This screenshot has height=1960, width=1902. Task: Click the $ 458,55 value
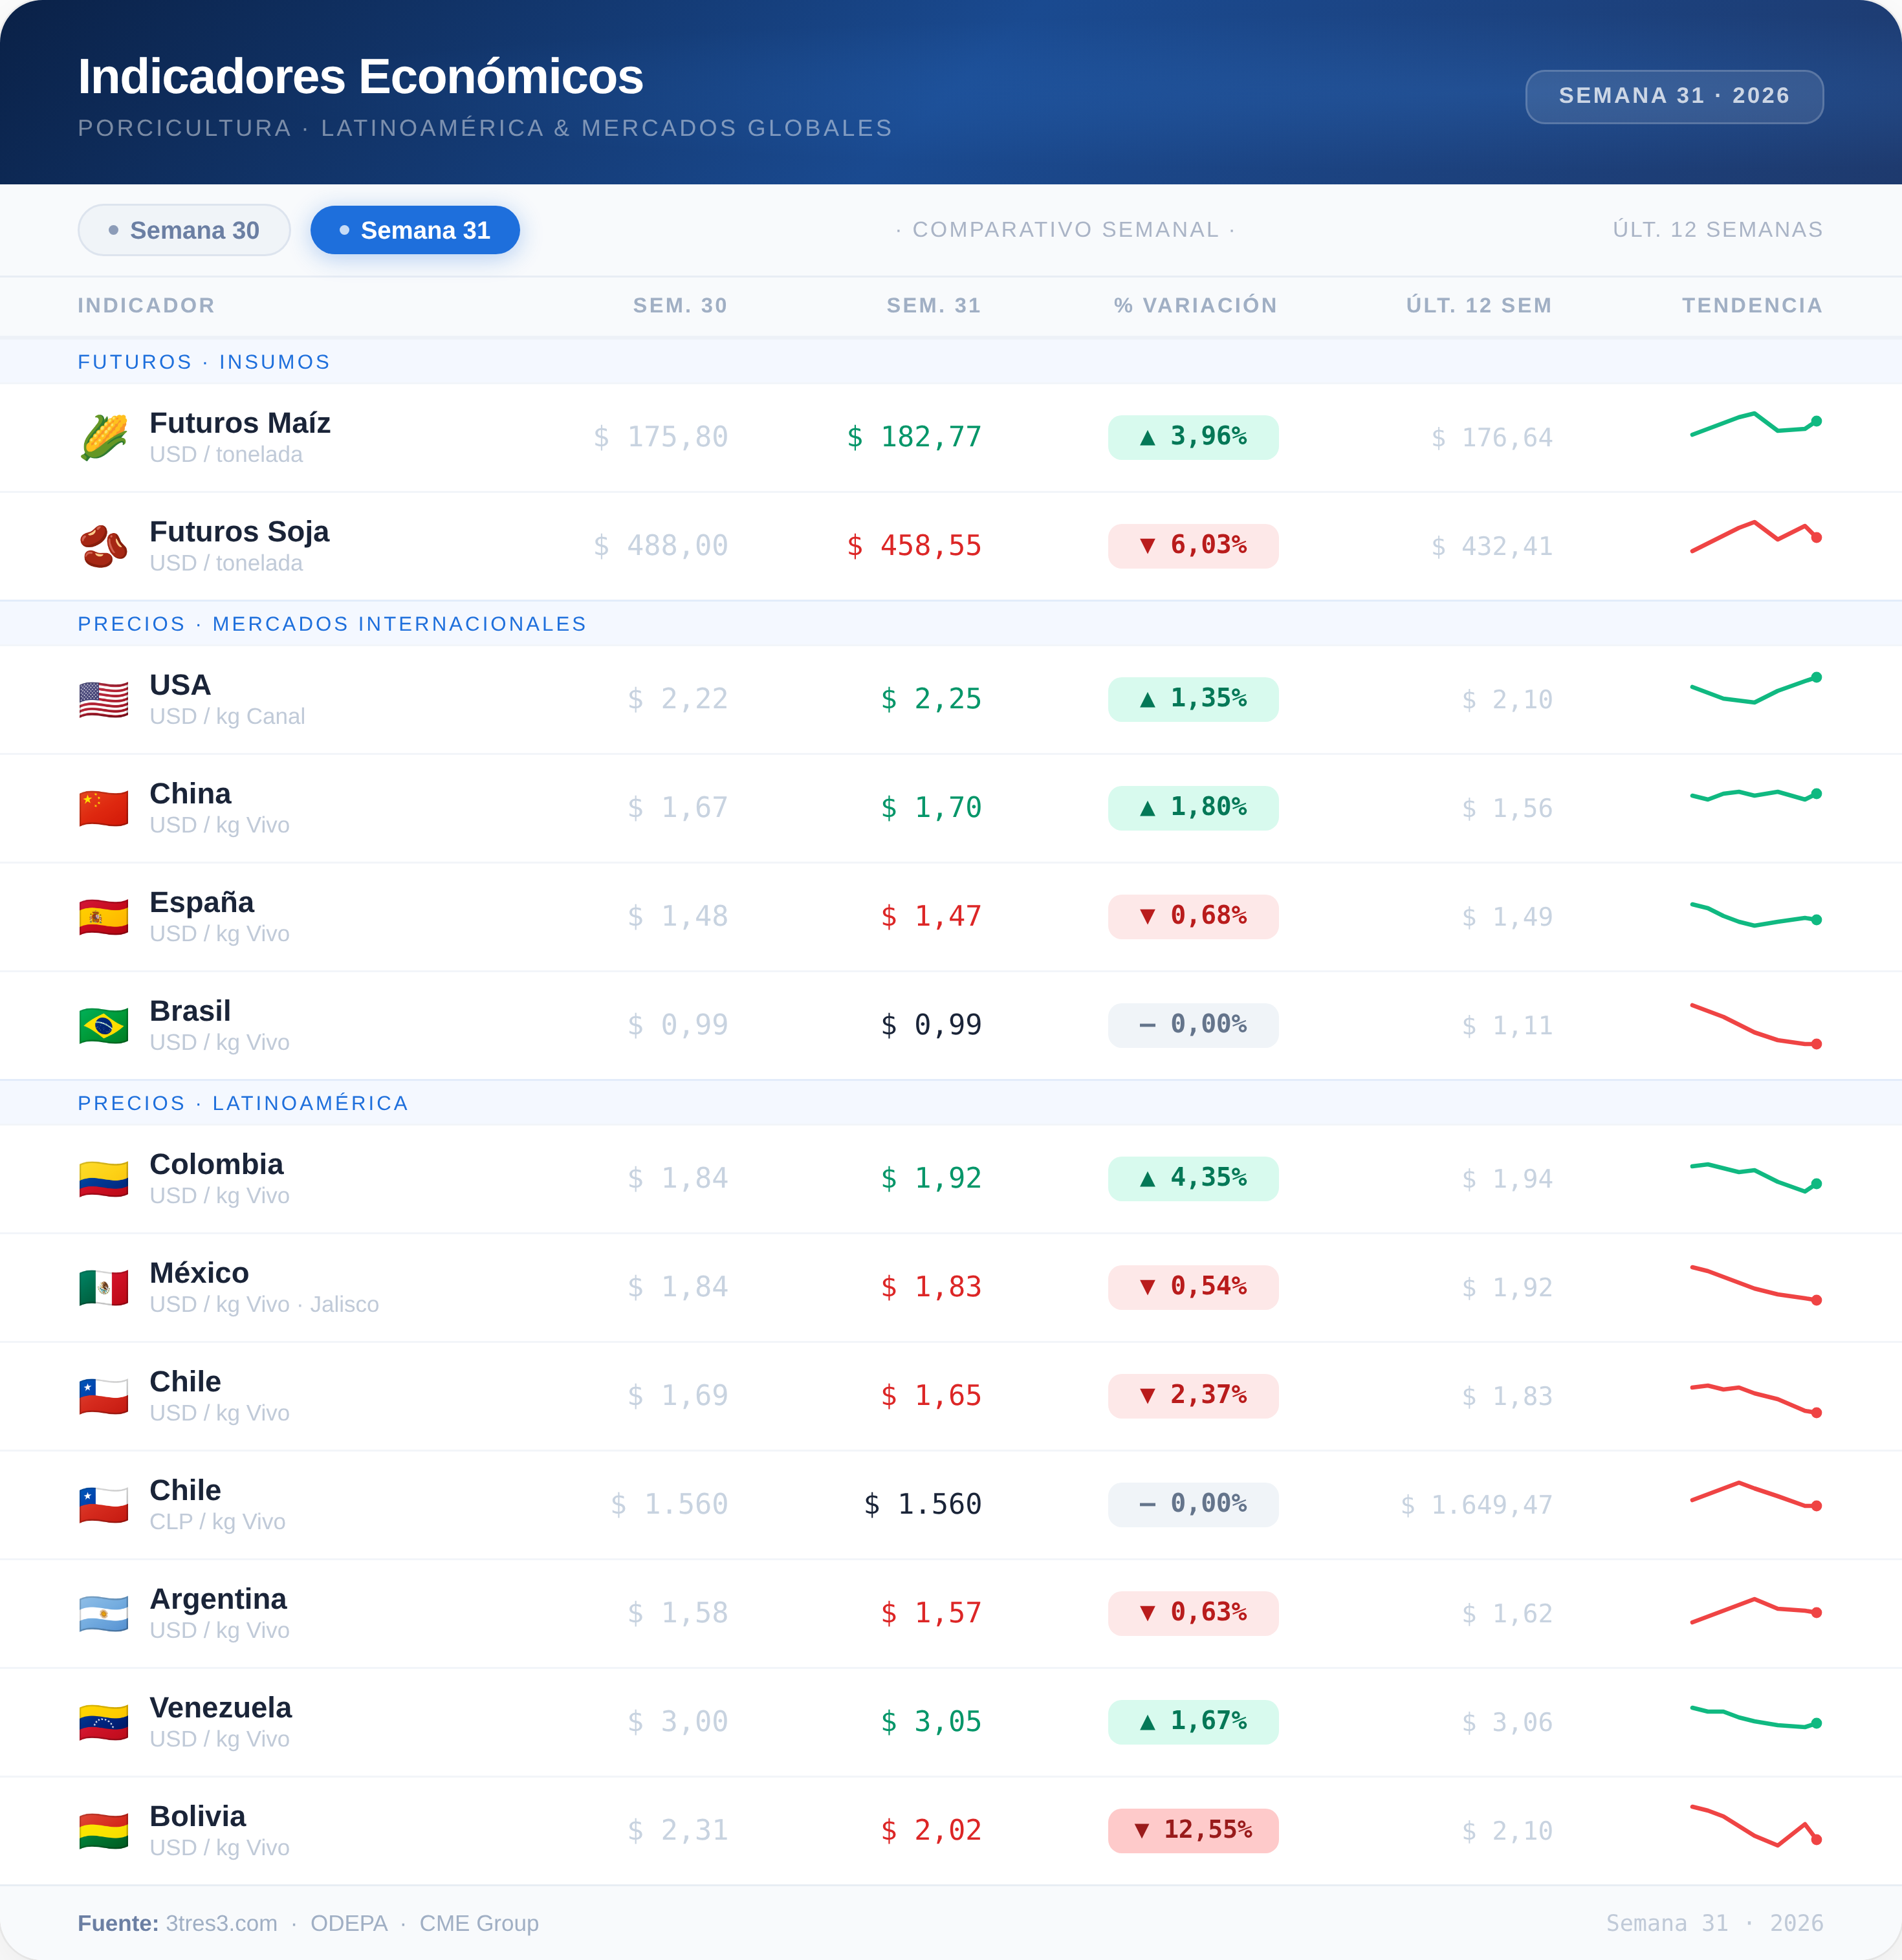914,546
